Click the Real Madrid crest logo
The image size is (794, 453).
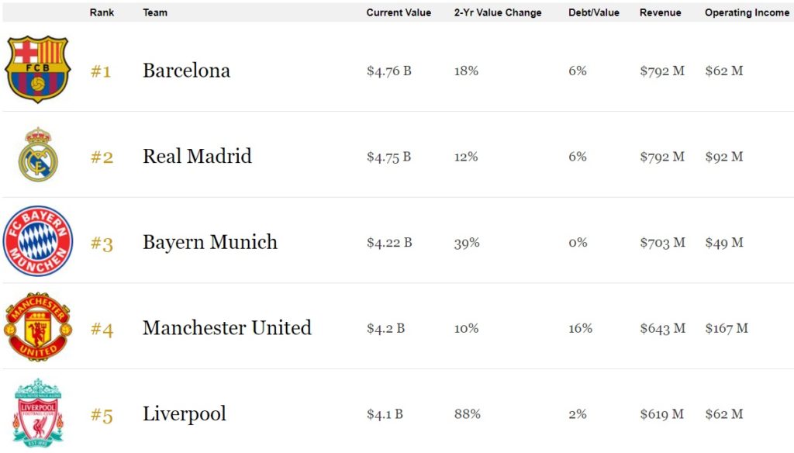tap(38, 155)
